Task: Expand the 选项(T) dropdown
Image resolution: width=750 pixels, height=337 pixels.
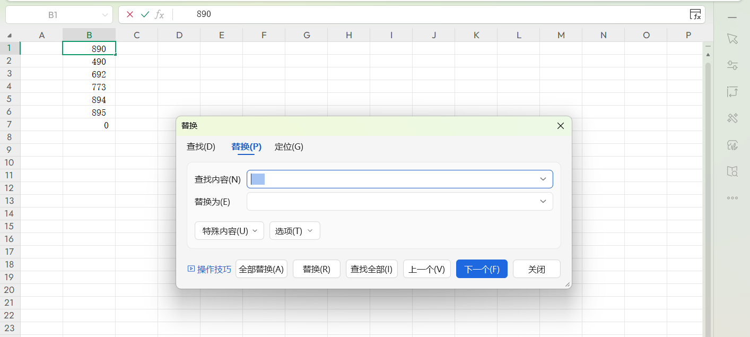Action: click(294, 230)
